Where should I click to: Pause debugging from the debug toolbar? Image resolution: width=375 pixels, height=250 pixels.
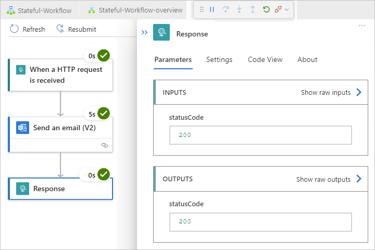[212, 9]
